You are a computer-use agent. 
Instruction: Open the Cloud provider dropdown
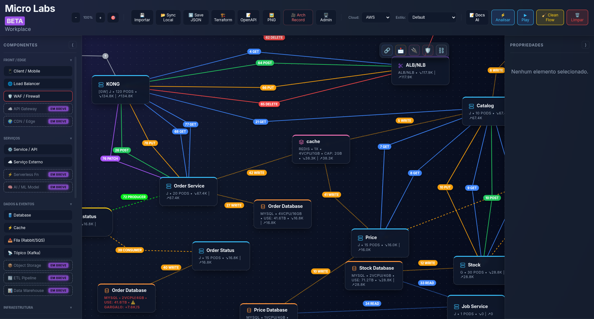[376, 17]
